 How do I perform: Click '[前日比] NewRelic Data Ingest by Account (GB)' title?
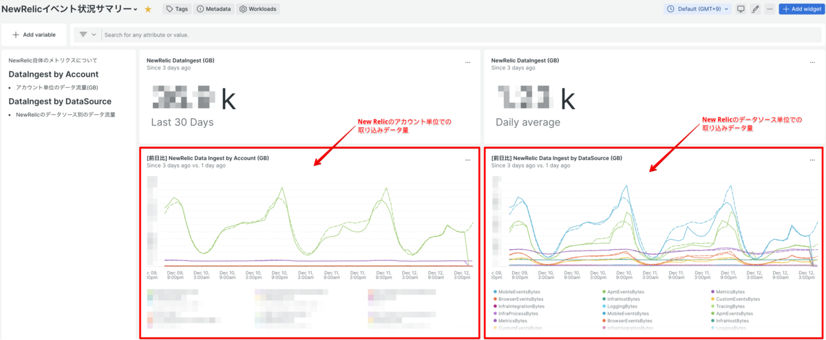click(208, 158)
